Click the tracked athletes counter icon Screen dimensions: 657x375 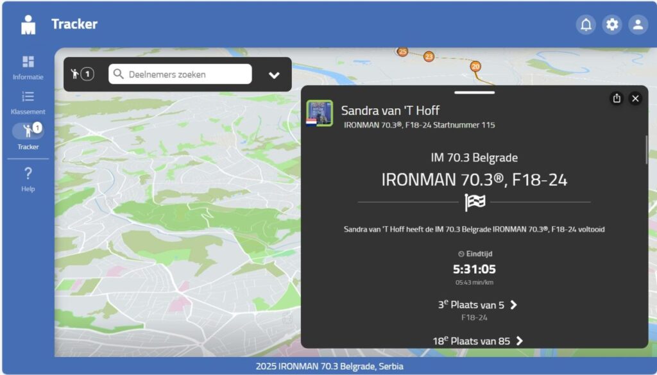coord(82,74)
